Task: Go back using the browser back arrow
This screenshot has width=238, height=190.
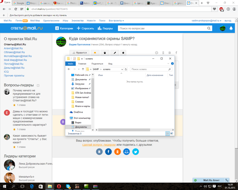Action: 4,9
